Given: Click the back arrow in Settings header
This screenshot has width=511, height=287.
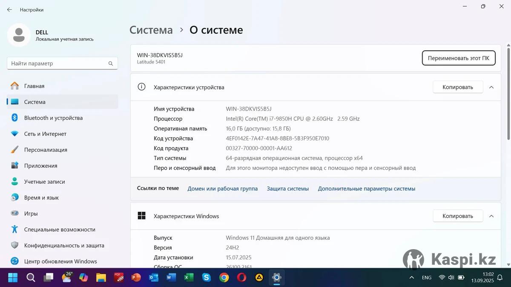Looking at the screenshot, I should 9,9.
